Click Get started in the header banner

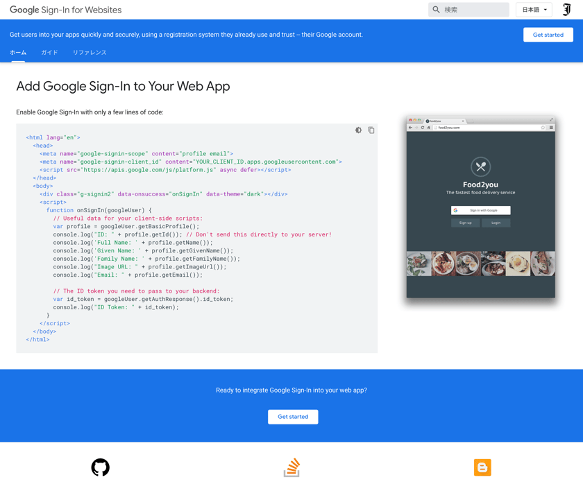(548, 35)
